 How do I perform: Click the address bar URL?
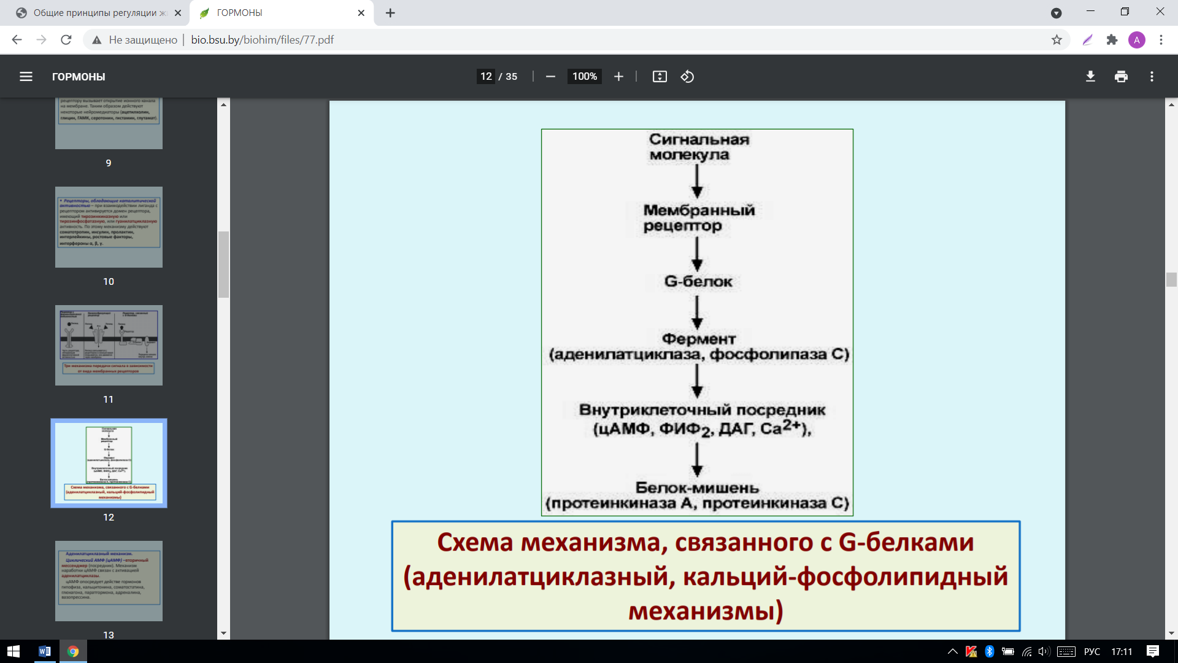point(262,40)
